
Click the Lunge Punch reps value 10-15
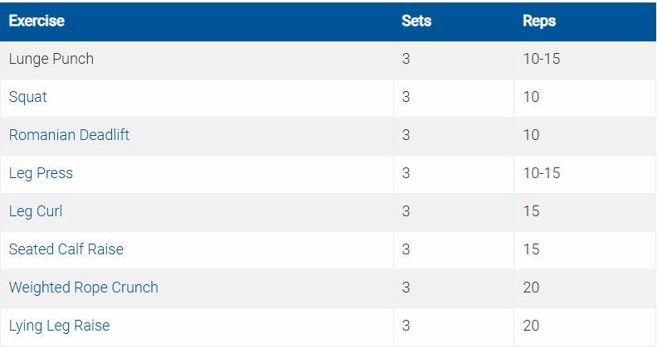pyautogui.click(x=542, y=59)
